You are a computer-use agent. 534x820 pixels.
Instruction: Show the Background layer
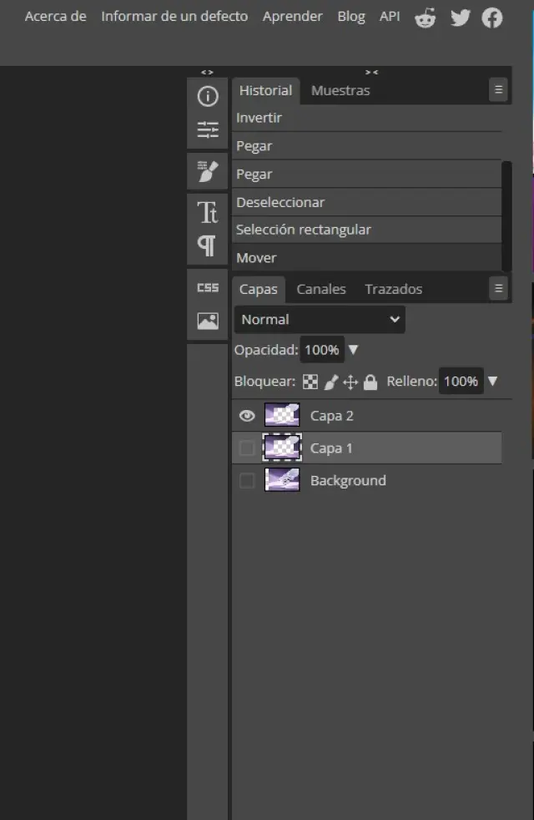tap(247, 481)
